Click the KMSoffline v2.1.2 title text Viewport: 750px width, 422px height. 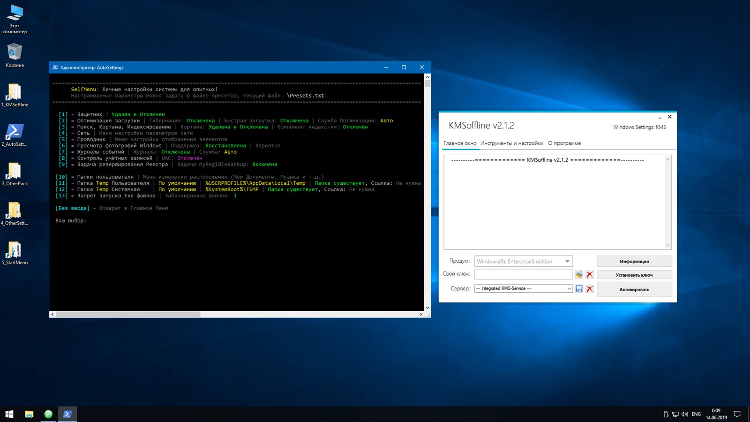tap(481, 125)
